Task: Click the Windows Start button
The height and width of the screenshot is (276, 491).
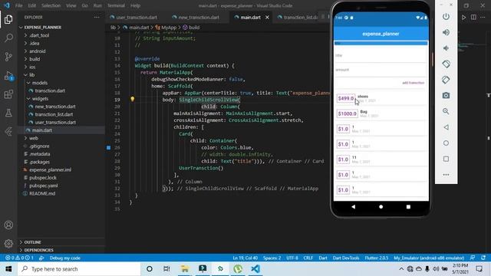Action: (x=8, y=269)
